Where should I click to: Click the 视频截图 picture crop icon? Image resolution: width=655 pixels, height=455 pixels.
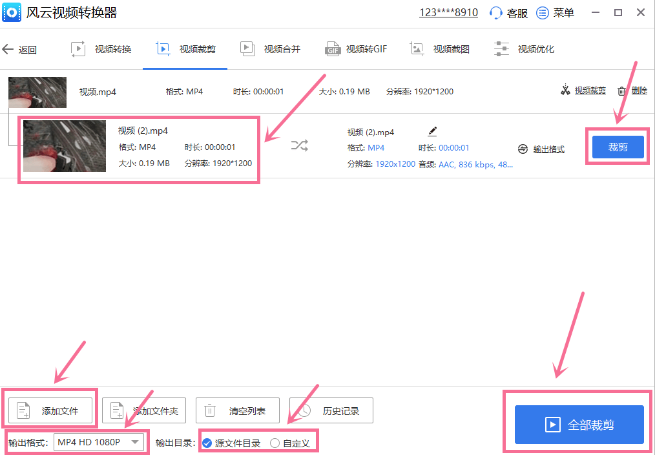pyautogui.click(x=417, y=49)
